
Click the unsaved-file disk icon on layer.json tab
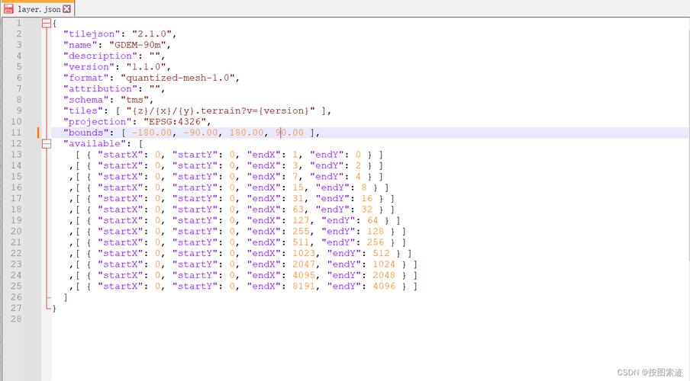point(9,9)
